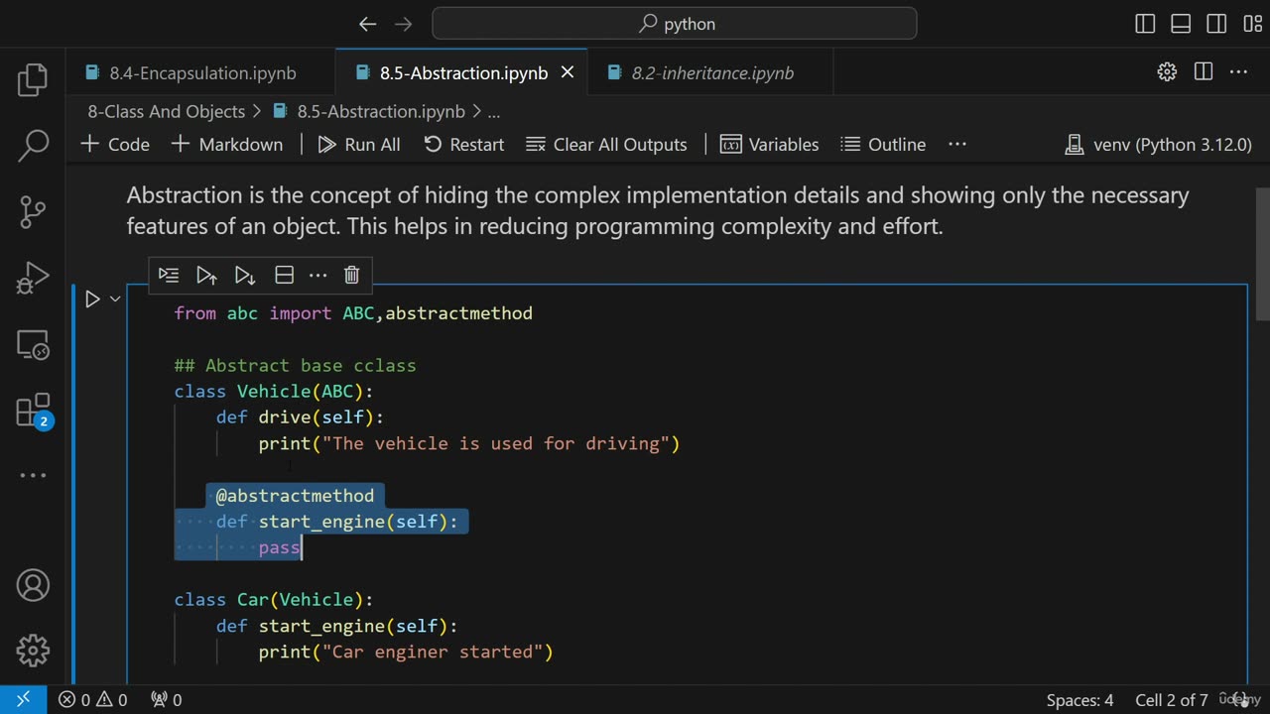
Task: Split the editor to the right
Action: [x=1204, y=71]
